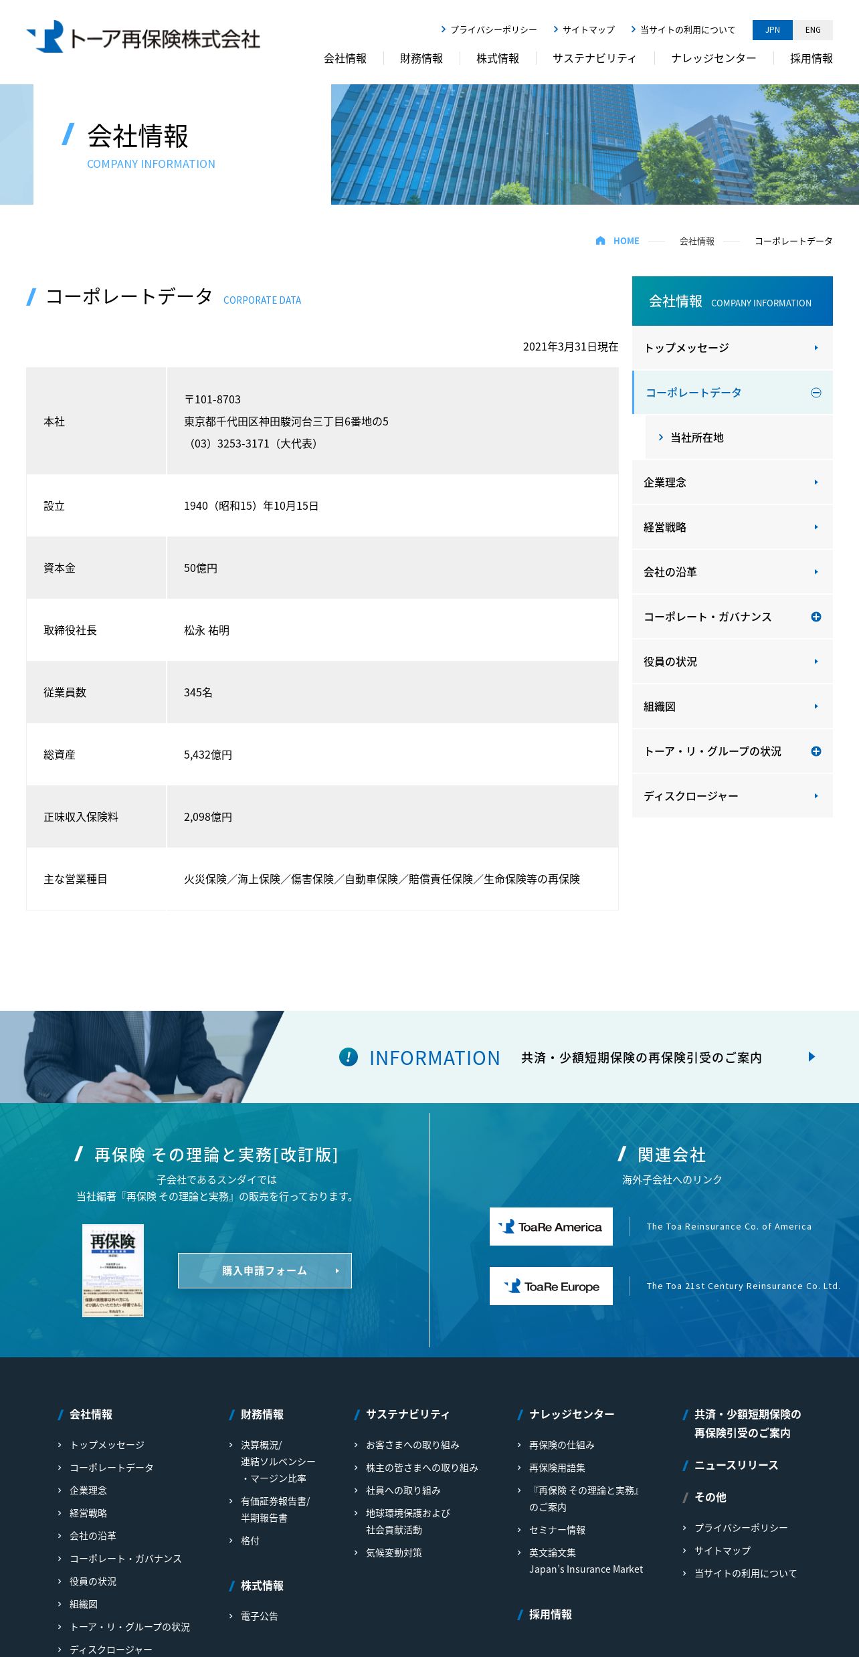Open 経営戦略 in sidebar
859x1657 pixels.
click(733, 527)
